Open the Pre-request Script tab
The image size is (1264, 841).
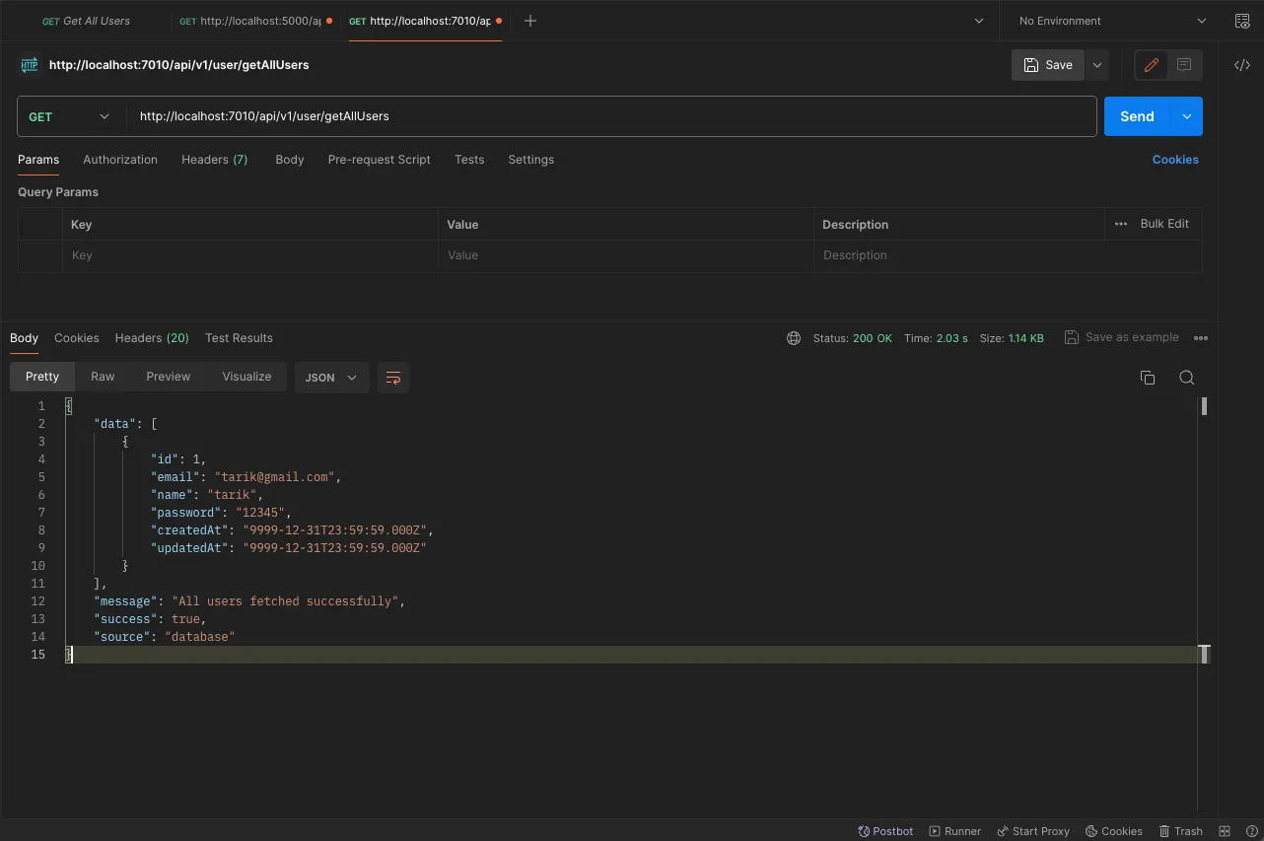point(380,160)
